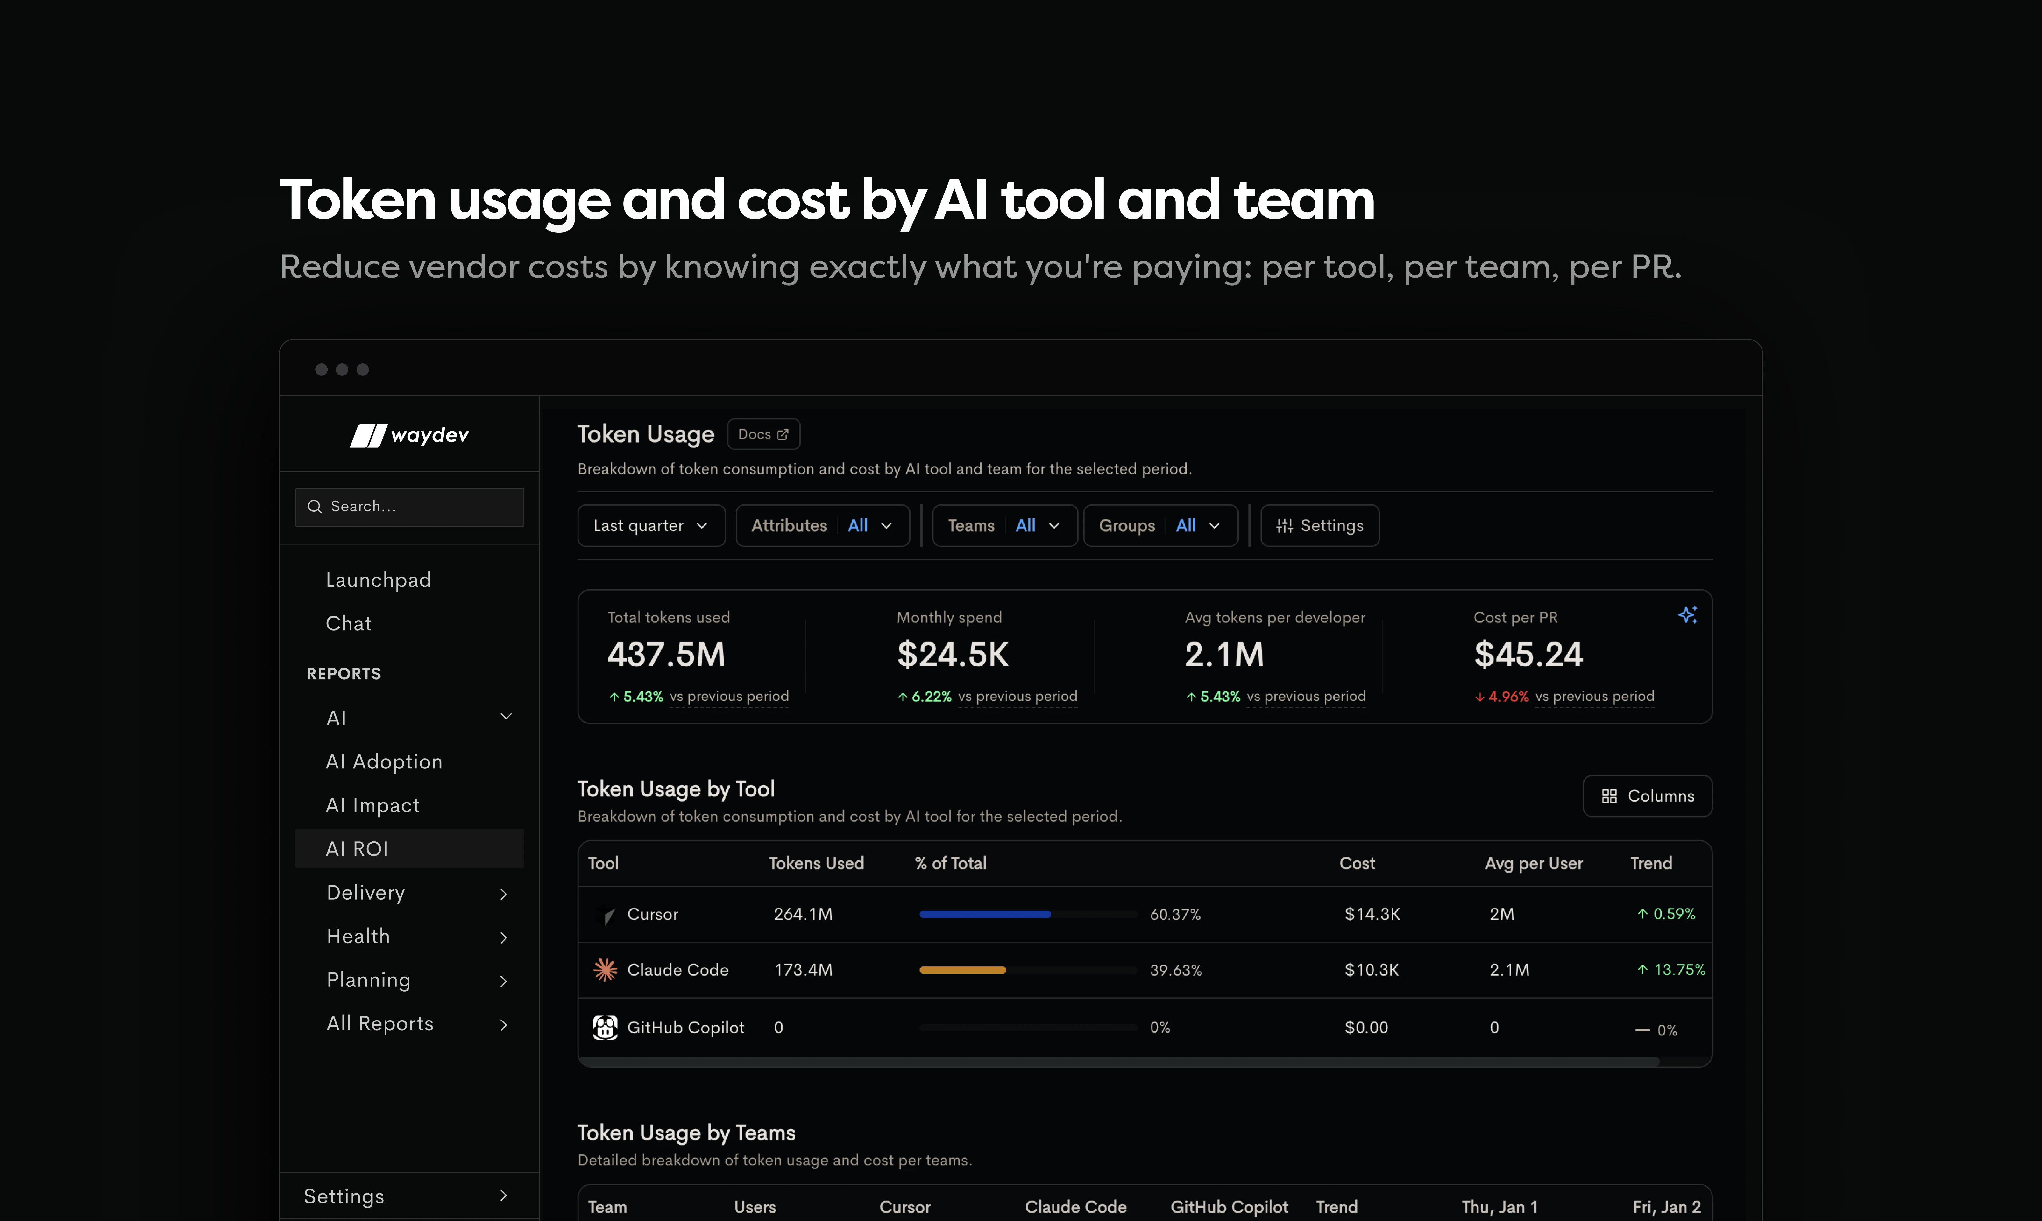Click the search magnifier icon
Image resolution: width=2042 pixels, height=1221 pixels.
point(315,507)
